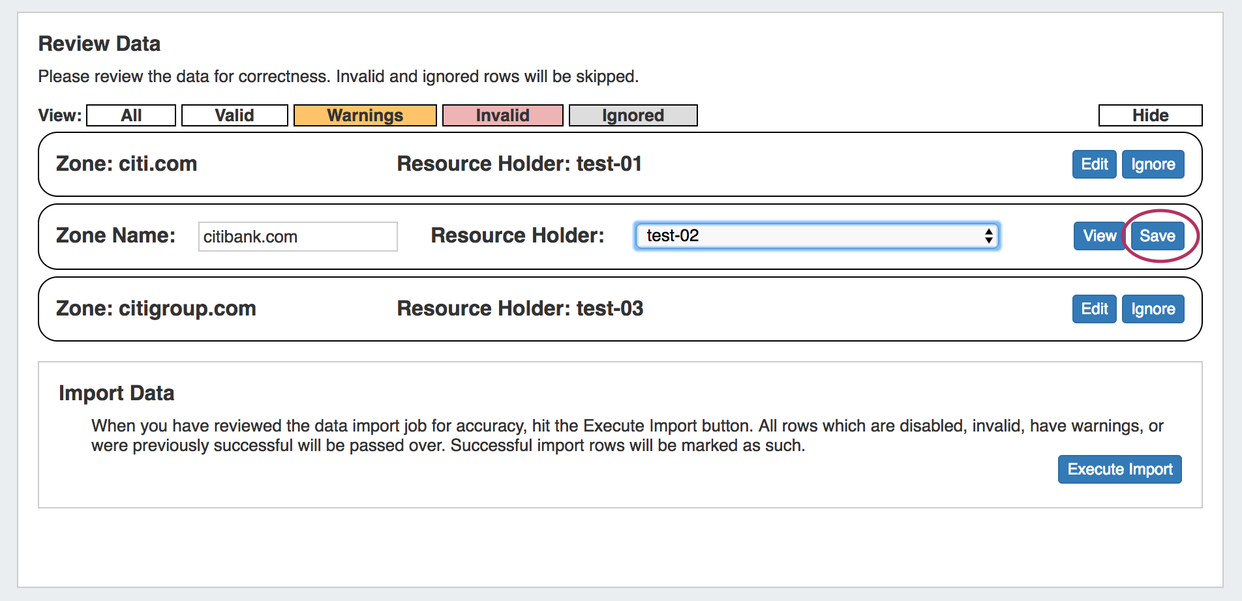1242x601 pixels.
Task: Select the grey Ignored filter
Action: (633, 115)
